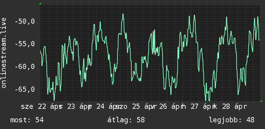This screenshot has width=265, height=129.
Task: Click the 'legjobb: 48' best value
Action: pyautogui.click(x=232, y=120)
